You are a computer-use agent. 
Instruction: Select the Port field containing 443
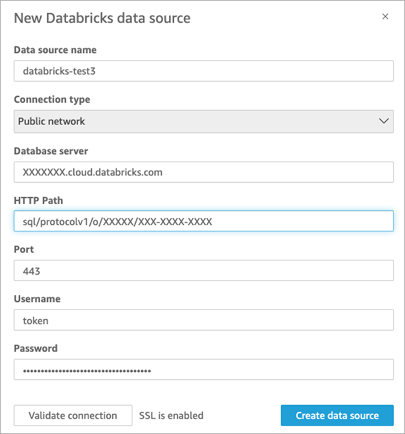click(204, 270)
